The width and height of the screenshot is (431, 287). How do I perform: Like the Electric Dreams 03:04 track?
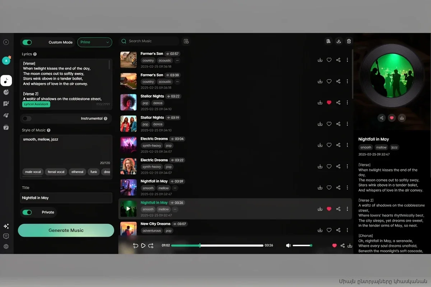tap(329, 145)
